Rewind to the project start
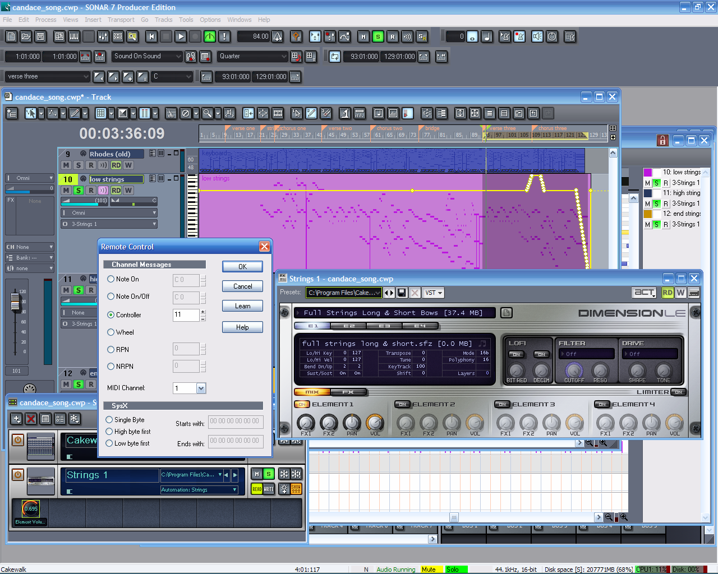The height and width of the screenshot is (574, 718). (x=151, y=36)
